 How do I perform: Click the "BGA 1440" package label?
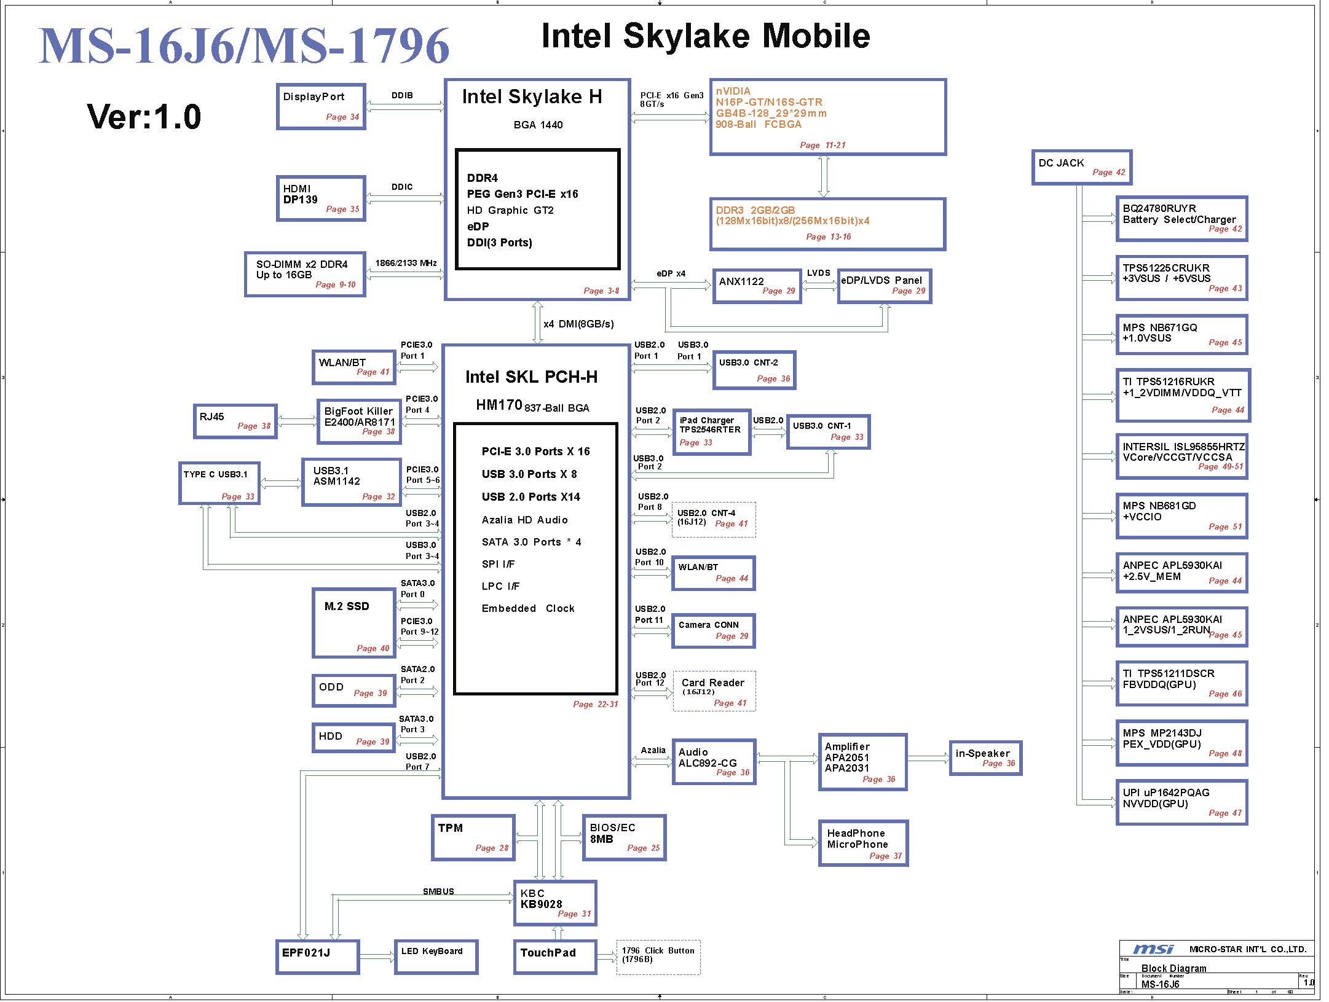coord(538,125)
